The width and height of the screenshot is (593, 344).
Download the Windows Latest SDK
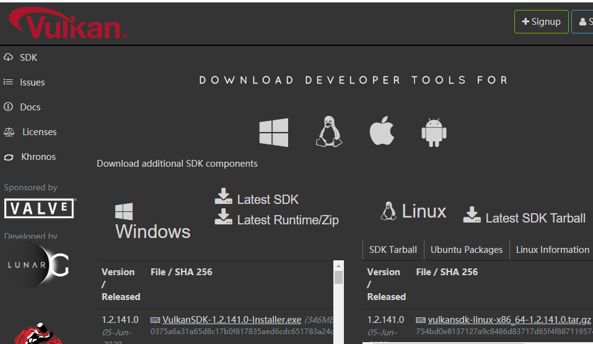pyautogui.click(x=268, y=200)
